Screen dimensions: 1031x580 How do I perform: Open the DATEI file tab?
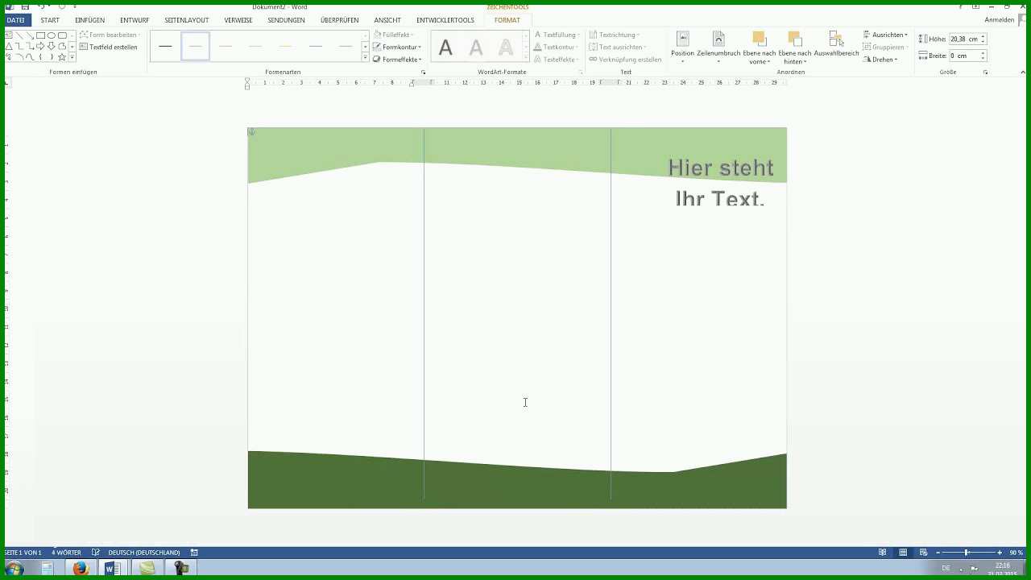(15, 20)
